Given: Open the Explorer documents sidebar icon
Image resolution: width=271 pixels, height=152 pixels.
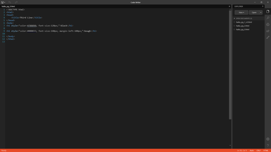Looking at the screenshot, I should point(268,11).
